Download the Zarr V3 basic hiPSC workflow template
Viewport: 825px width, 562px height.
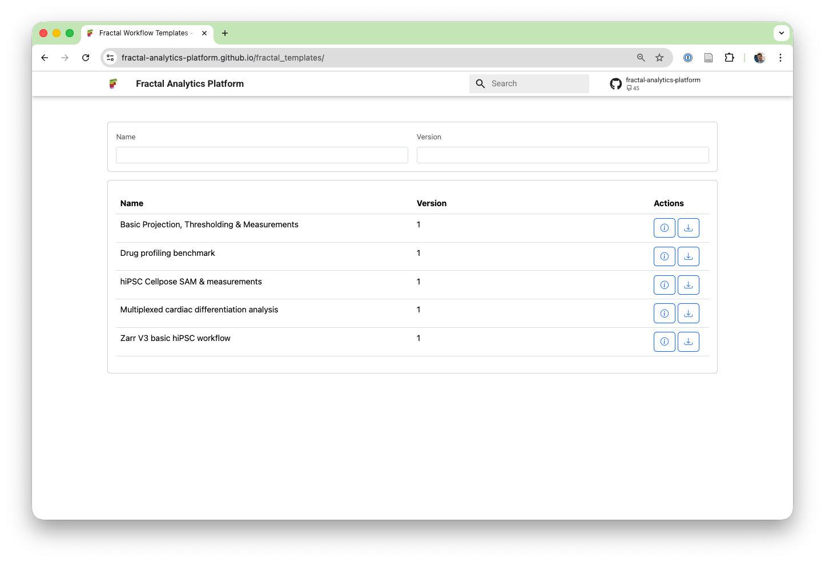688,342
